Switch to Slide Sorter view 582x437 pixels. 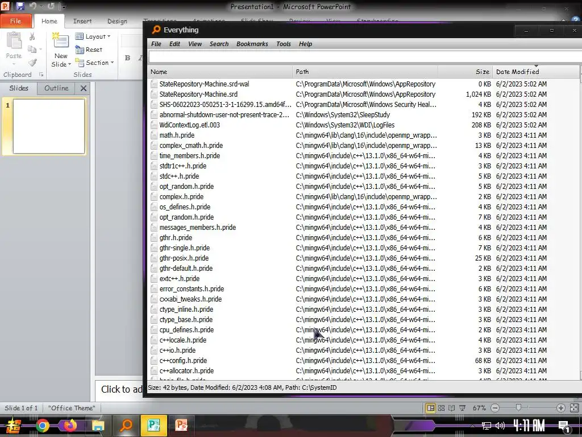[441, 408]
